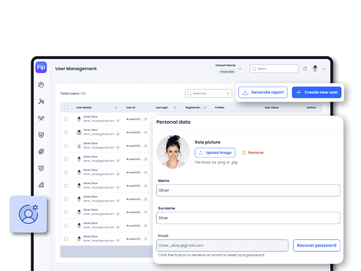Open the pie chart dashboard in sidebar

(x=41, y=85)
